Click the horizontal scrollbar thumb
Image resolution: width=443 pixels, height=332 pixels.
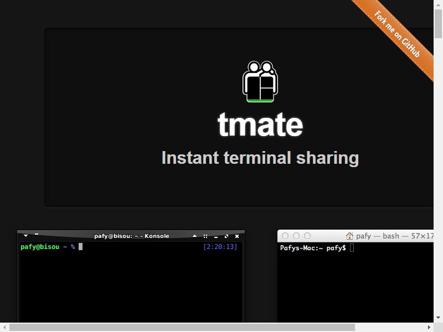182,327
